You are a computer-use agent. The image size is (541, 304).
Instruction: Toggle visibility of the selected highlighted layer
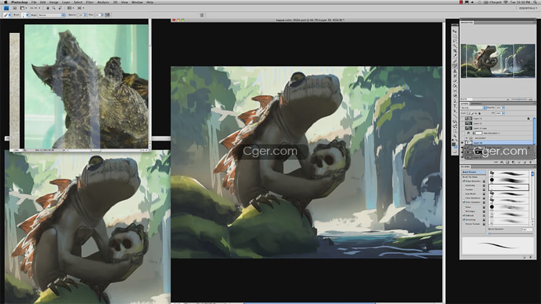(x=462, y=142)
